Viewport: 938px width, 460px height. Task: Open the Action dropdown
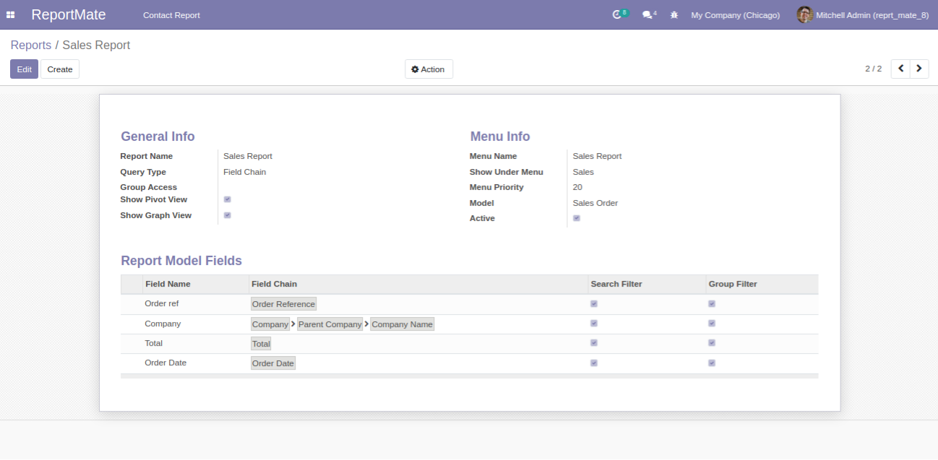(x=429, y=69)
